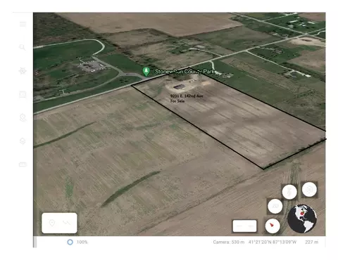Click the zoom in plus button

251,226
